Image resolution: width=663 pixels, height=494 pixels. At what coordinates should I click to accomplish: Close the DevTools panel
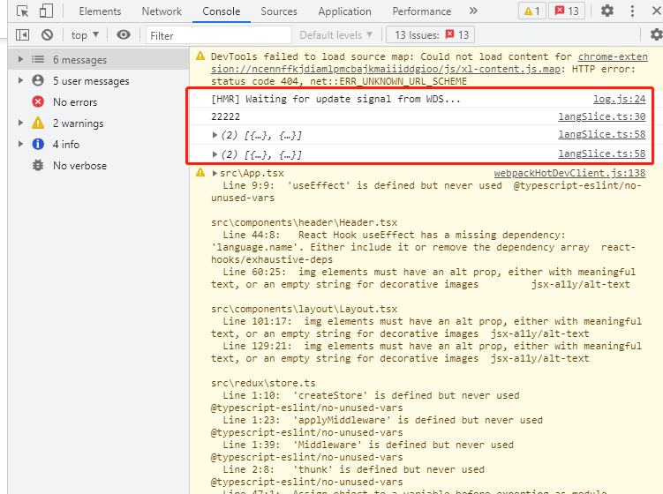[656, 11]
